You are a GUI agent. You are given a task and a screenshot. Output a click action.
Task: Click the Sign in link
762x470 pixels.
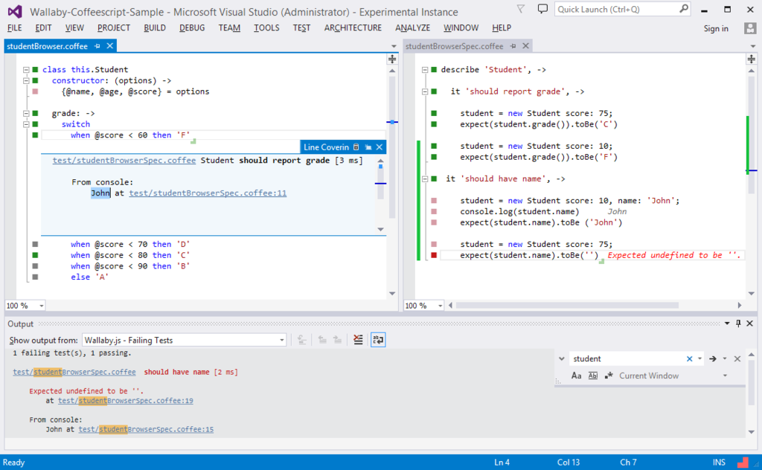pos(716,28)
